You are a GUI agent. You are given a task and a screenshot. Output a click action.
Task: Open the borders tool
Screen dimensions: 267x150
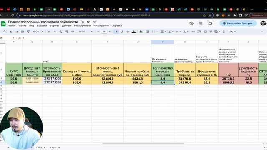coord(147,32)
